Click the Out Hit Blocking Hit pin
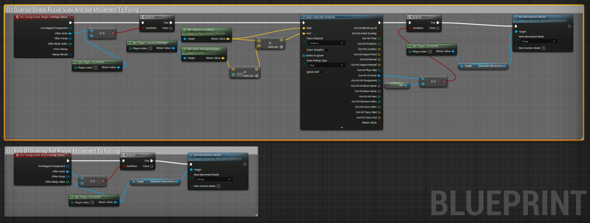The height and width of the screenshot is (223, 590). (x=379, y=28)
